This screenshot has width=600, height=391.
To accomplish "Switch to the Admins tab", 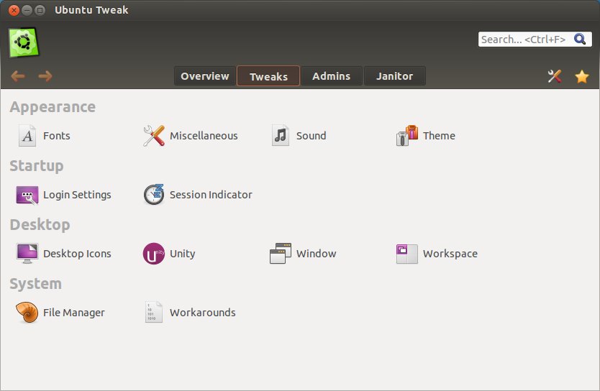I will click(331, 76).
